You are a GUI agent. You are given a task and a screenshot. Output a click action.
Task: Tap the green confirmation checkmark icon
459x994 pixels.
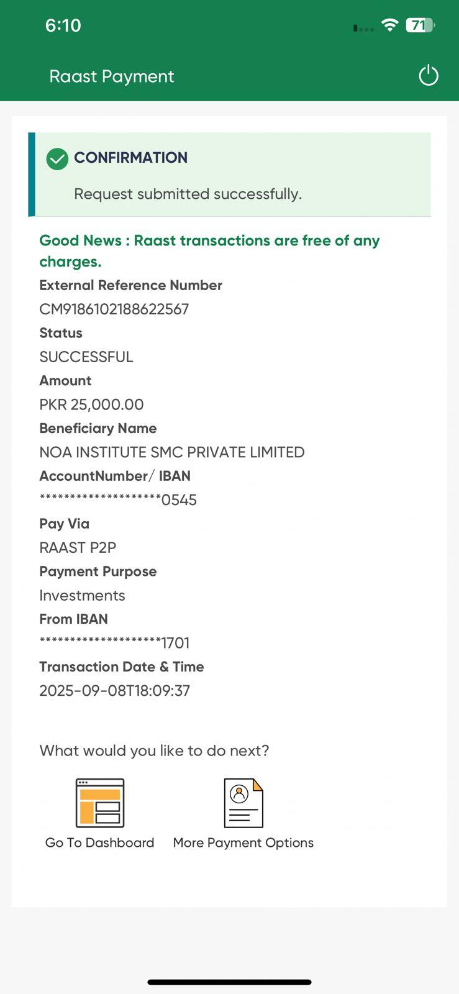[57, 159]
